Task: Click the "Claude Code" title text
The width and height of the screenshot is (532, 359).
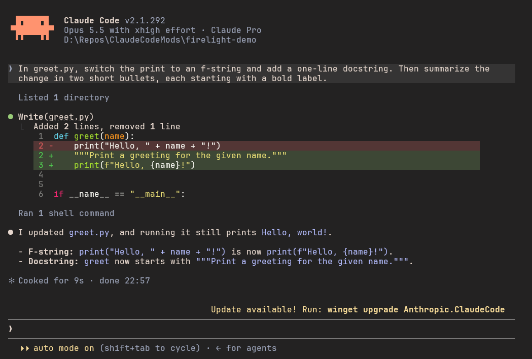Action: 92,21
